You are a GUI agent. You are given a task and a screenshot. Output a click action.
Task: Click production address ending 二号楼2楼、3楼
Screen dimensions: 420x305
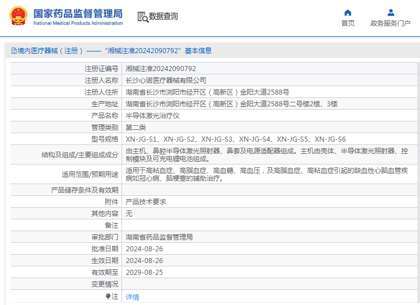click(231, 104)
